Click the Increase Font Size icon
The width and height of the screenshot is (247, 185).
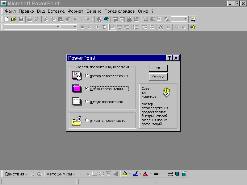click(x=161, y=27)
